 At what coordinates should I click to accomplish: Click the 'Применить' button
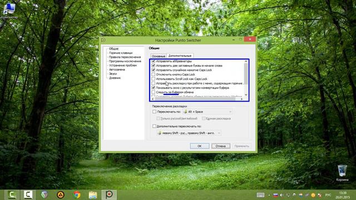(x=242, y=146)
